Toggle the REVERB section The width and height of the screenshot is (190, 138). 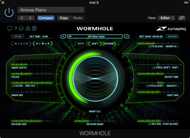(x=109, y=44)
